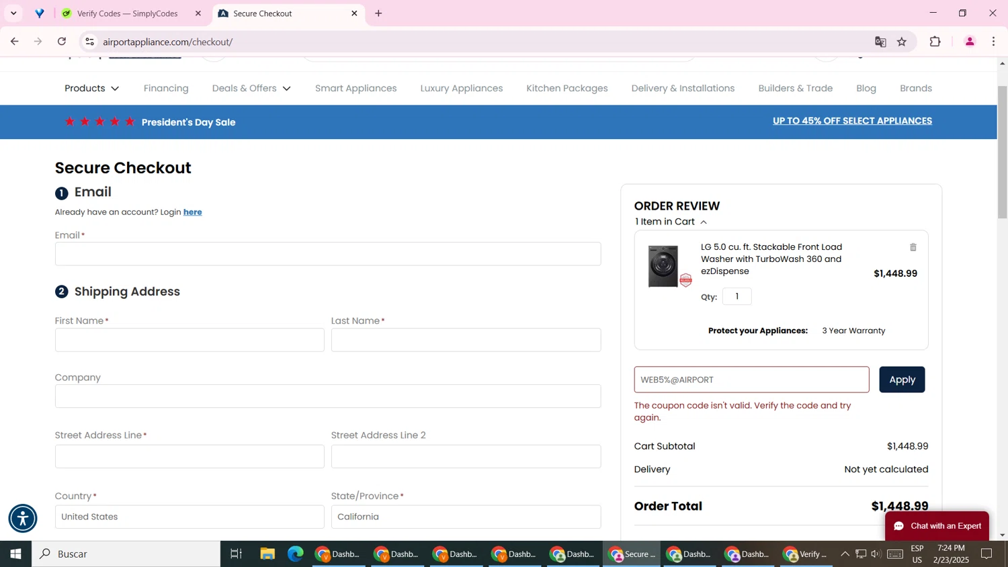Image resolution: width=1008 pixels, height=567 pixels.
Task: Focus the First Name field
Action: (190, 340)
